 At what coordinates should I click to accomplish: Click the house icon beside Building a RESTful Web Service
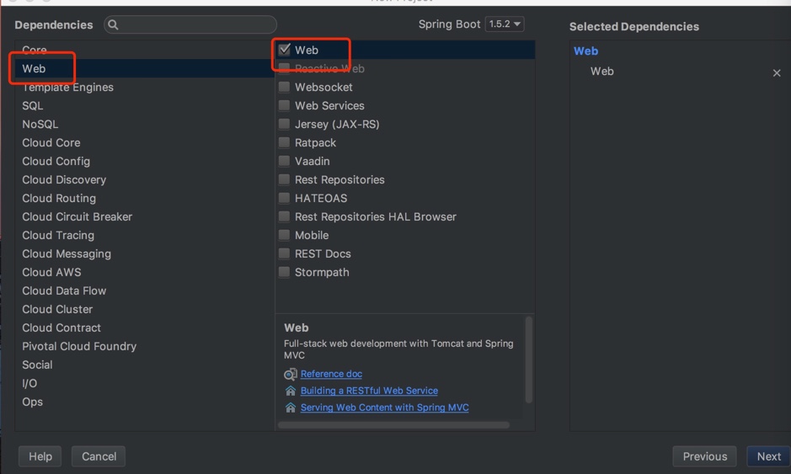point(291,391)
